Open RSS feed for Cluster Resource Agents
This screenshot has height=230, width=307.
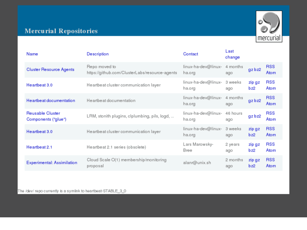270,67
